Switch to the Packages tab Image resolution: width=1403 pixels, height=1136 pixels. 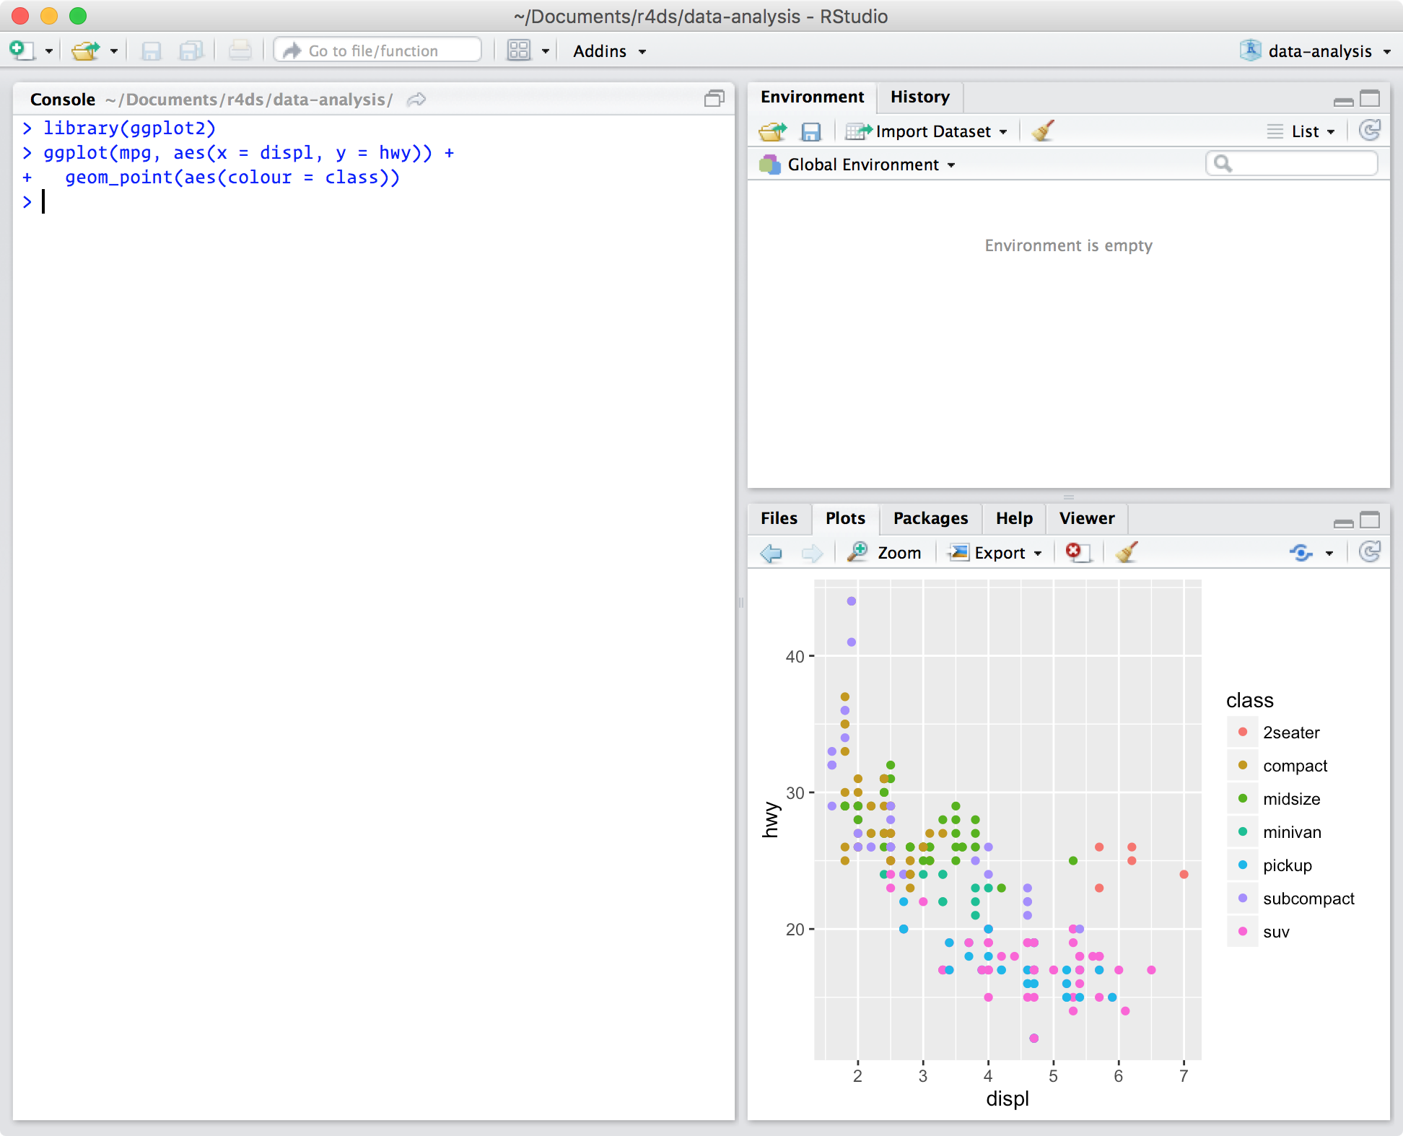click(x=930, y=518)
